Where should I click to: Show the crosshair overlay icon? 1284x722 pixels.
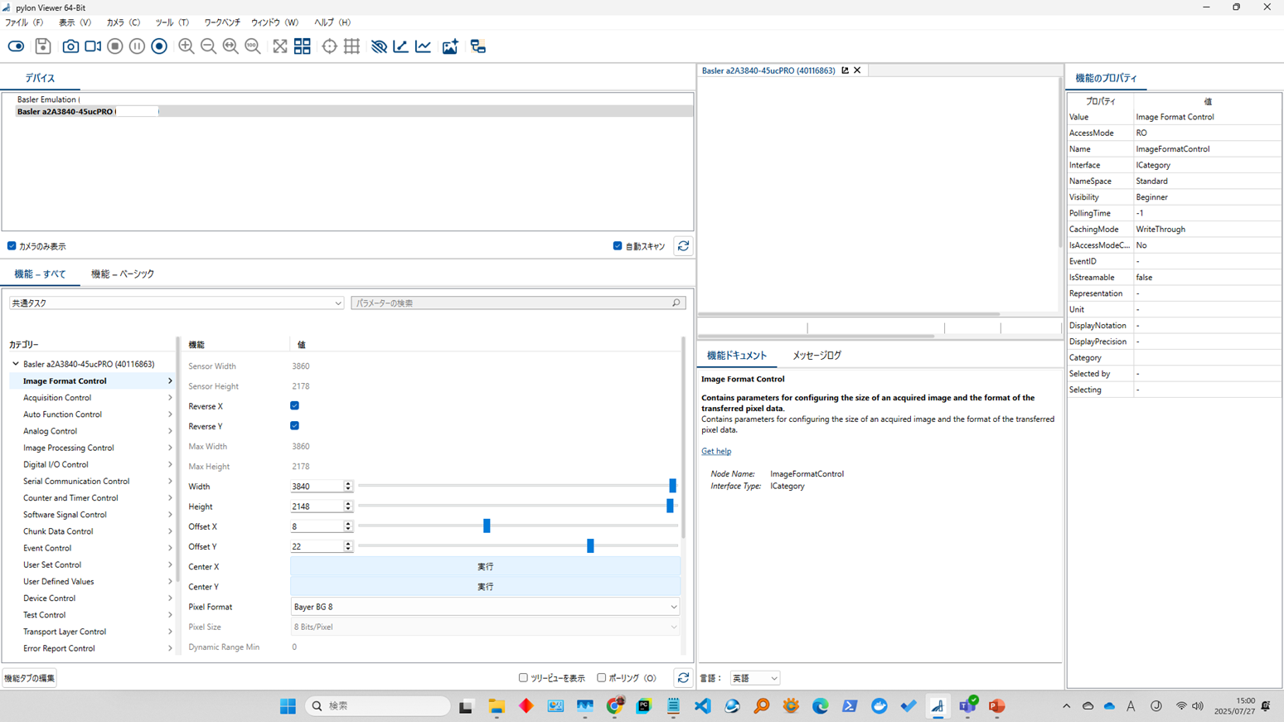pos(329,46)
